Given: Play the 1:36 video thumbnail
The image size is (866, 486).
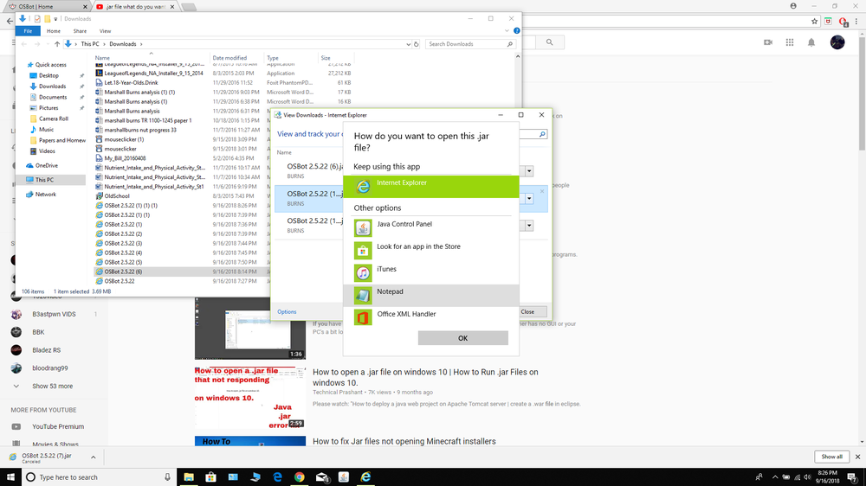Looking at the screenshot, I should pos(250,329).
